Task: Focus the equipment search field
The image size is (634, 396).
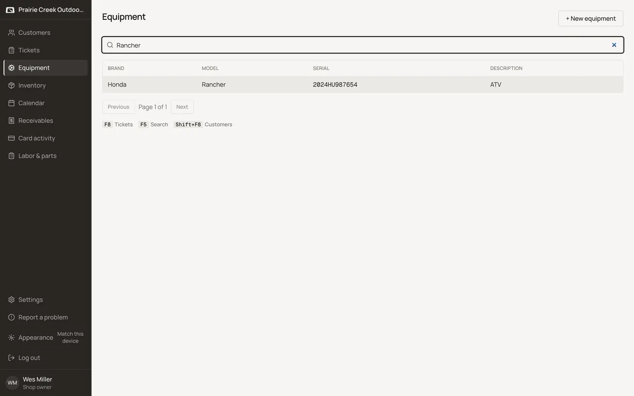Action: pyautogui.click(x=363, y=45)
